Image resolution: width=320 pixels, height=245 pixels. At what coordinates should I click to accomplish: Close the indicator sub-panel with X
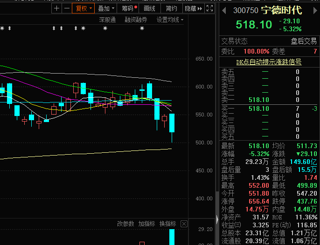pyautogui.click(x=184, y=224)
